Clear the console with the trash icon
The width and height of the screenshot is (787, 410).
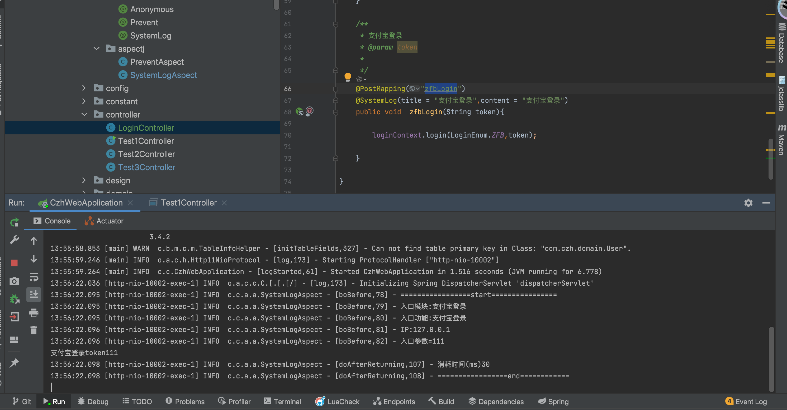pyautogui.click(x=34, y=330)
